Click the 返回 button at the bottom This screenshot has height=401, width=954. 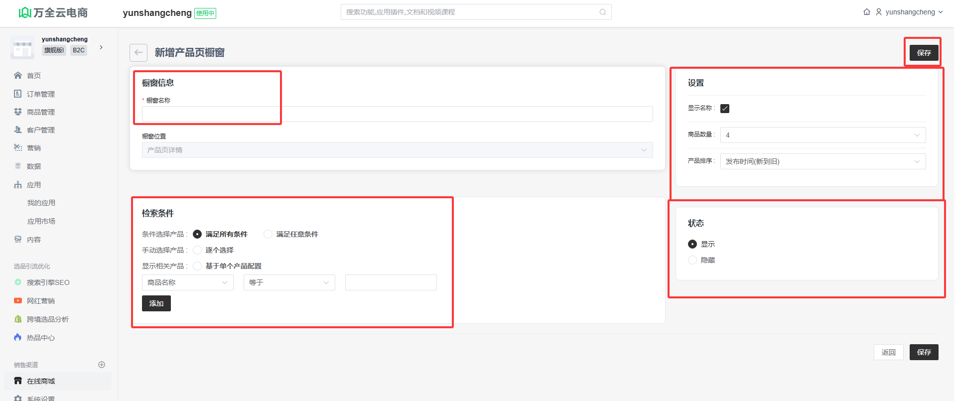click(x=888, y=352)
